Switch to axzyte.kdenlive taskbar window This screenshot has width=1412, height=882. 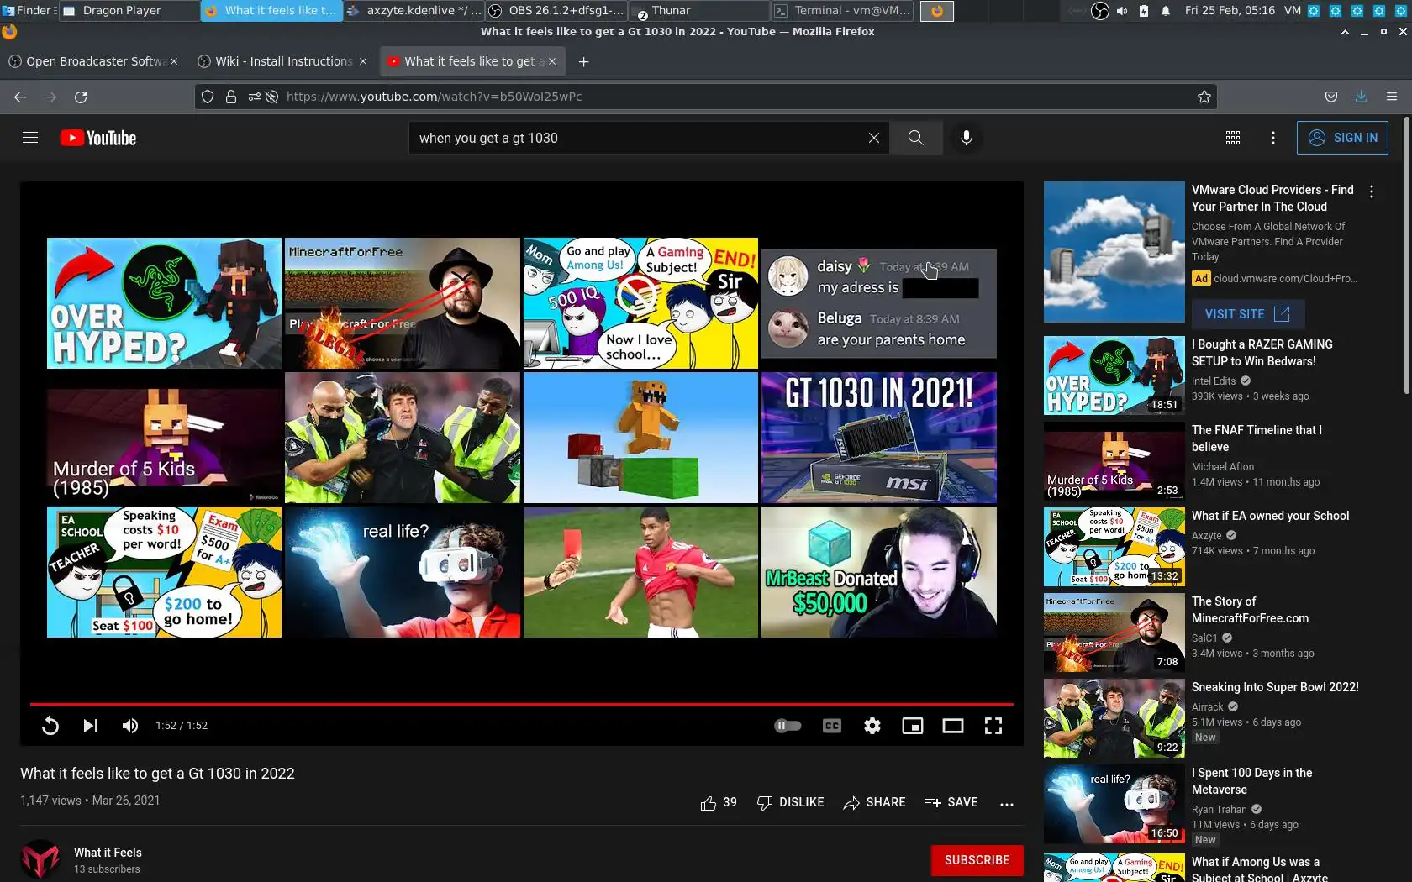414,11
